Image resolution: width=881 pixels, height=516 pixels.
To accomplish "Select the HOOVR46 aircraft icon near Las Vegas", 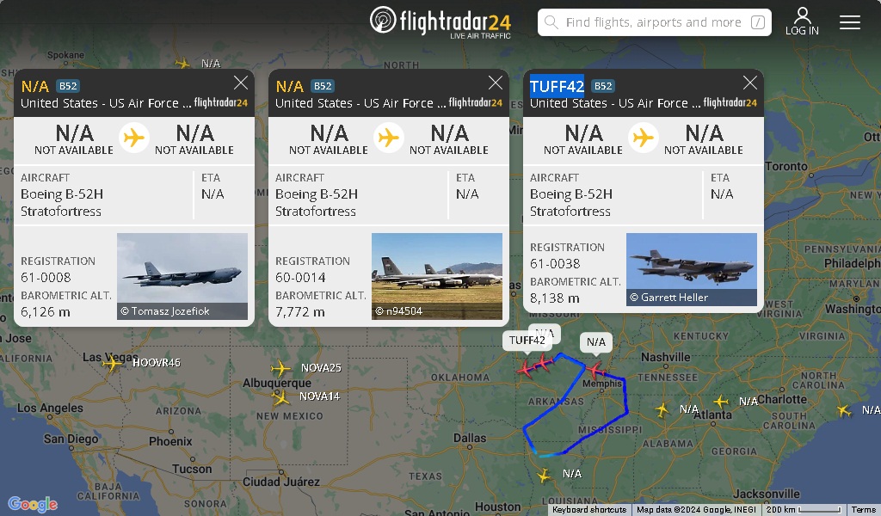I will 113,363.
